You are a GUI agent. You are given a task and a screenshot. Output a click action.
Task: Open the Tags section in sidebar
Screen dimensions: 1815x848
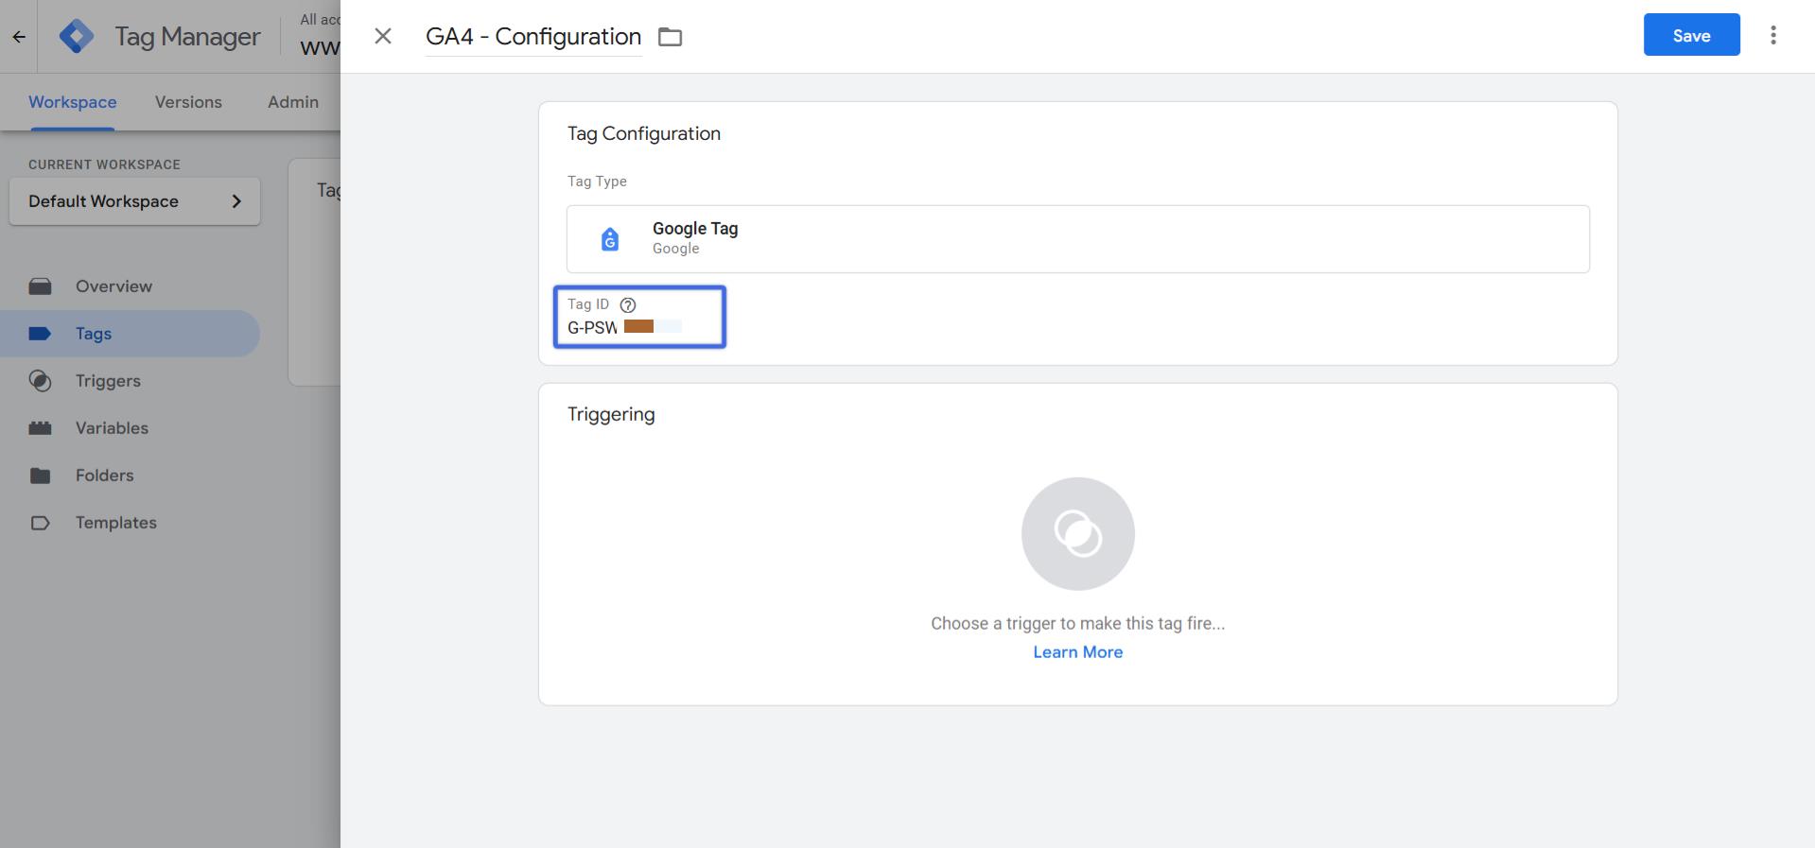(131, 334)
